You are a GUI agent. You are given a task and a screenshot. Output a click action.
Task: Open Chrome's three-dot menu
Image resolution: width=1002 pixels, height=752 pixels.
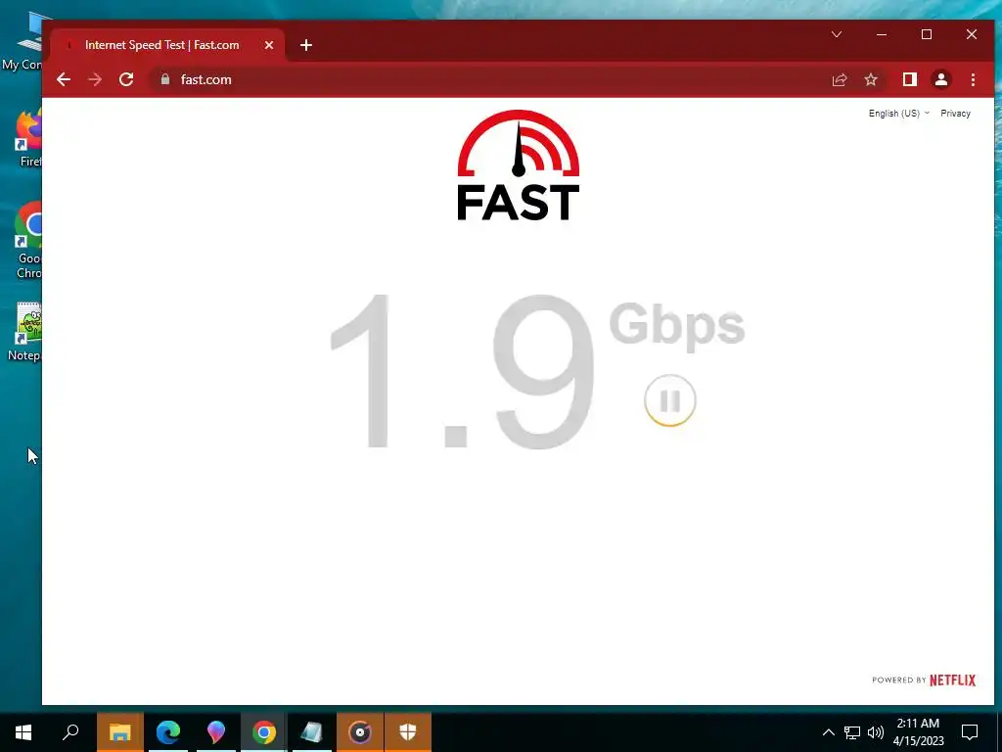[973, 79]
